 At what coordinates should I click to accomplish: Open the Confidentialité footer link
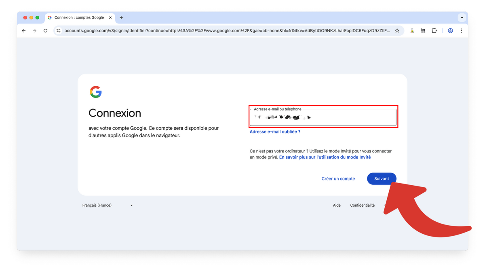tap(363, 205)
